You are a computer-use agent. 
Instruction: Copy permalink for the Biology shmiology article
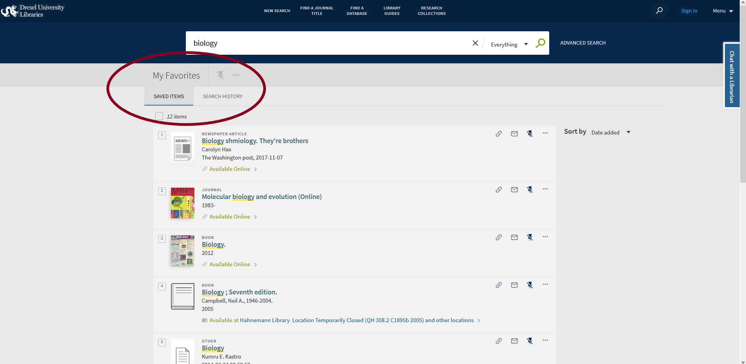pos(499,133)
